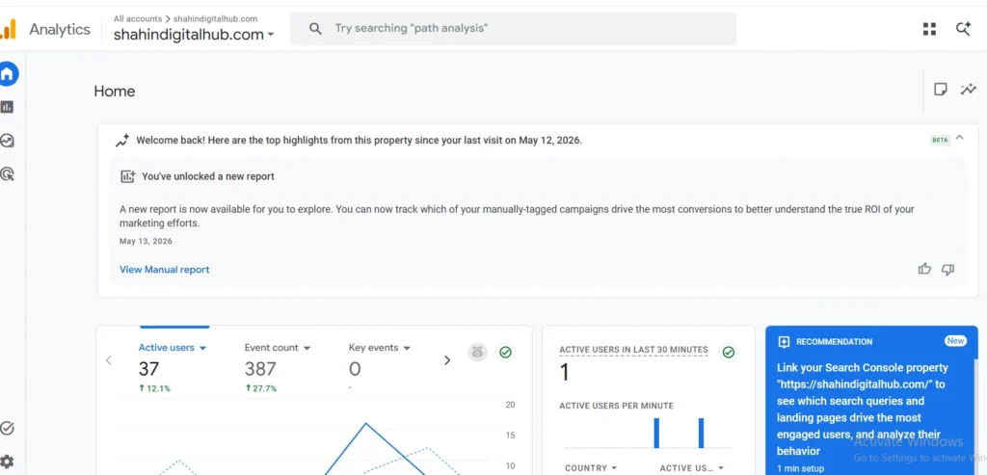Give thumbs down to the highlight
The width and height of the screenshot is (987, 475).
948,269
